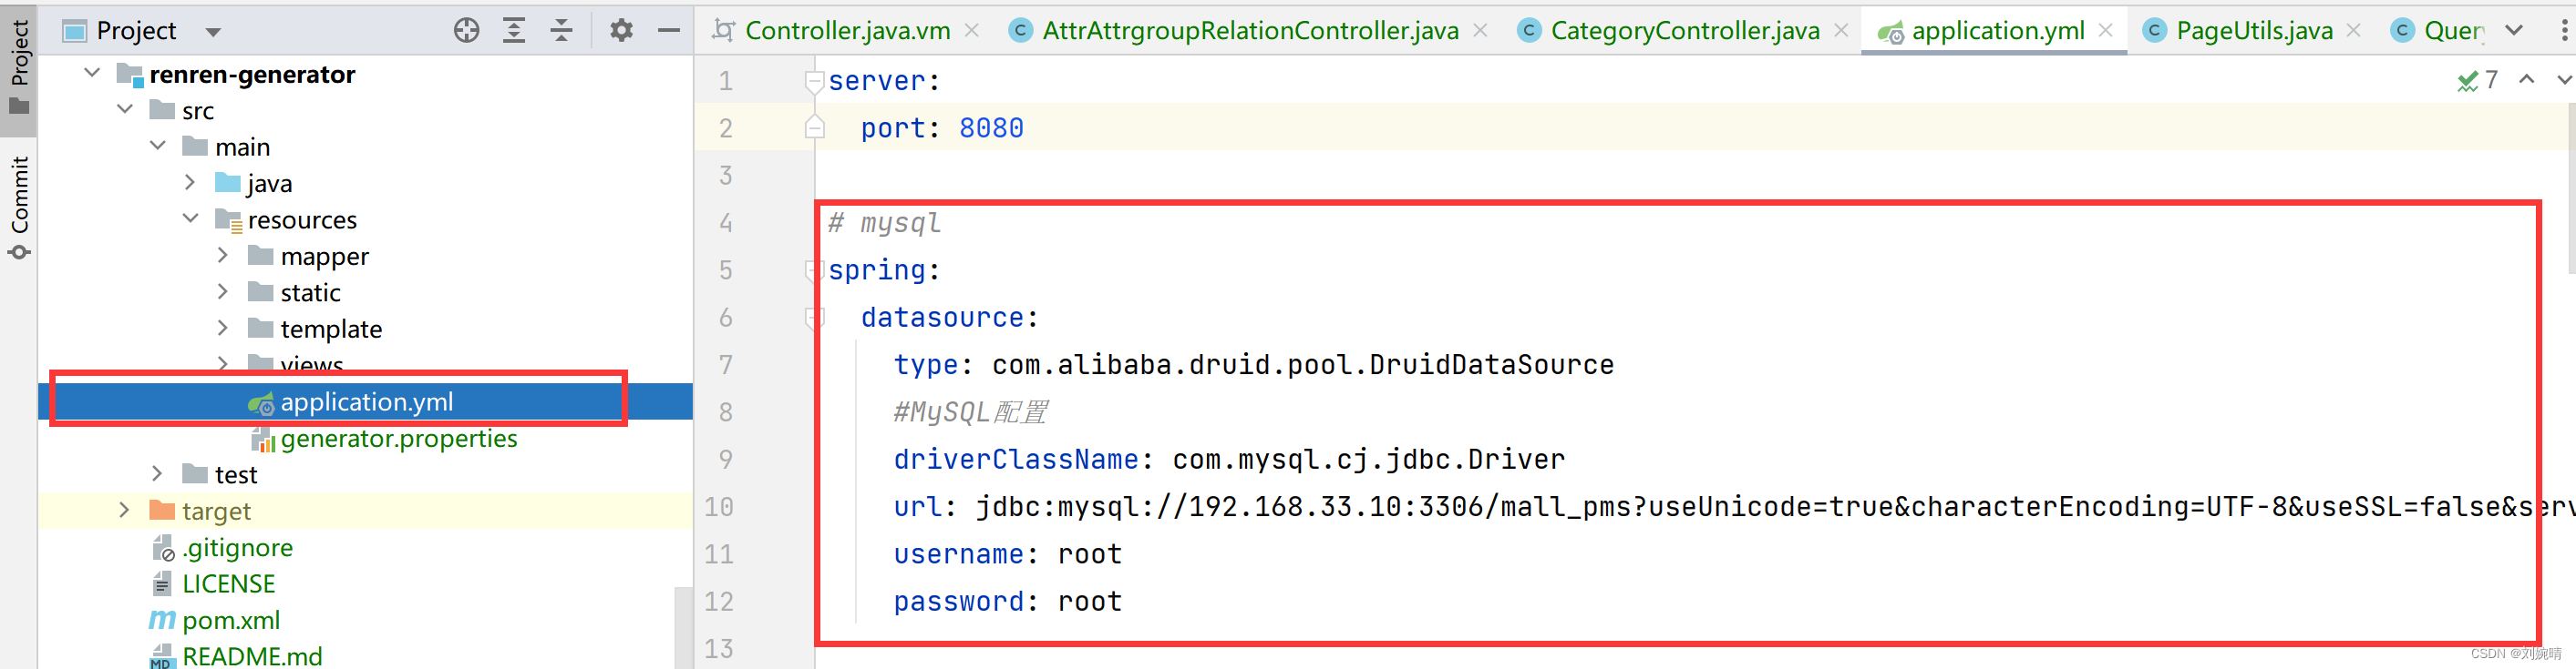Click the inspections widget showing 7
This screenshot has height=669, width=2576.
pyautogui.click(x=2478, y=80)
